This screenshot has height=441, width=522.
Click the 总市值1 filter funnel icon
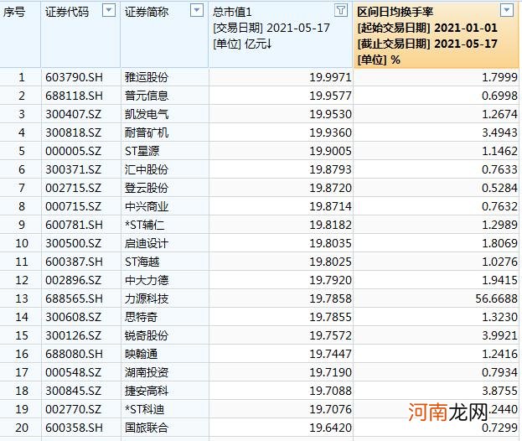(341, 10)
